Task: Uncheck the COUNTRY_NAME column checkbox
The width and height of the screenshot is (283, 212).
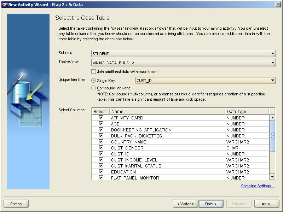Action: tap(101, 142)
